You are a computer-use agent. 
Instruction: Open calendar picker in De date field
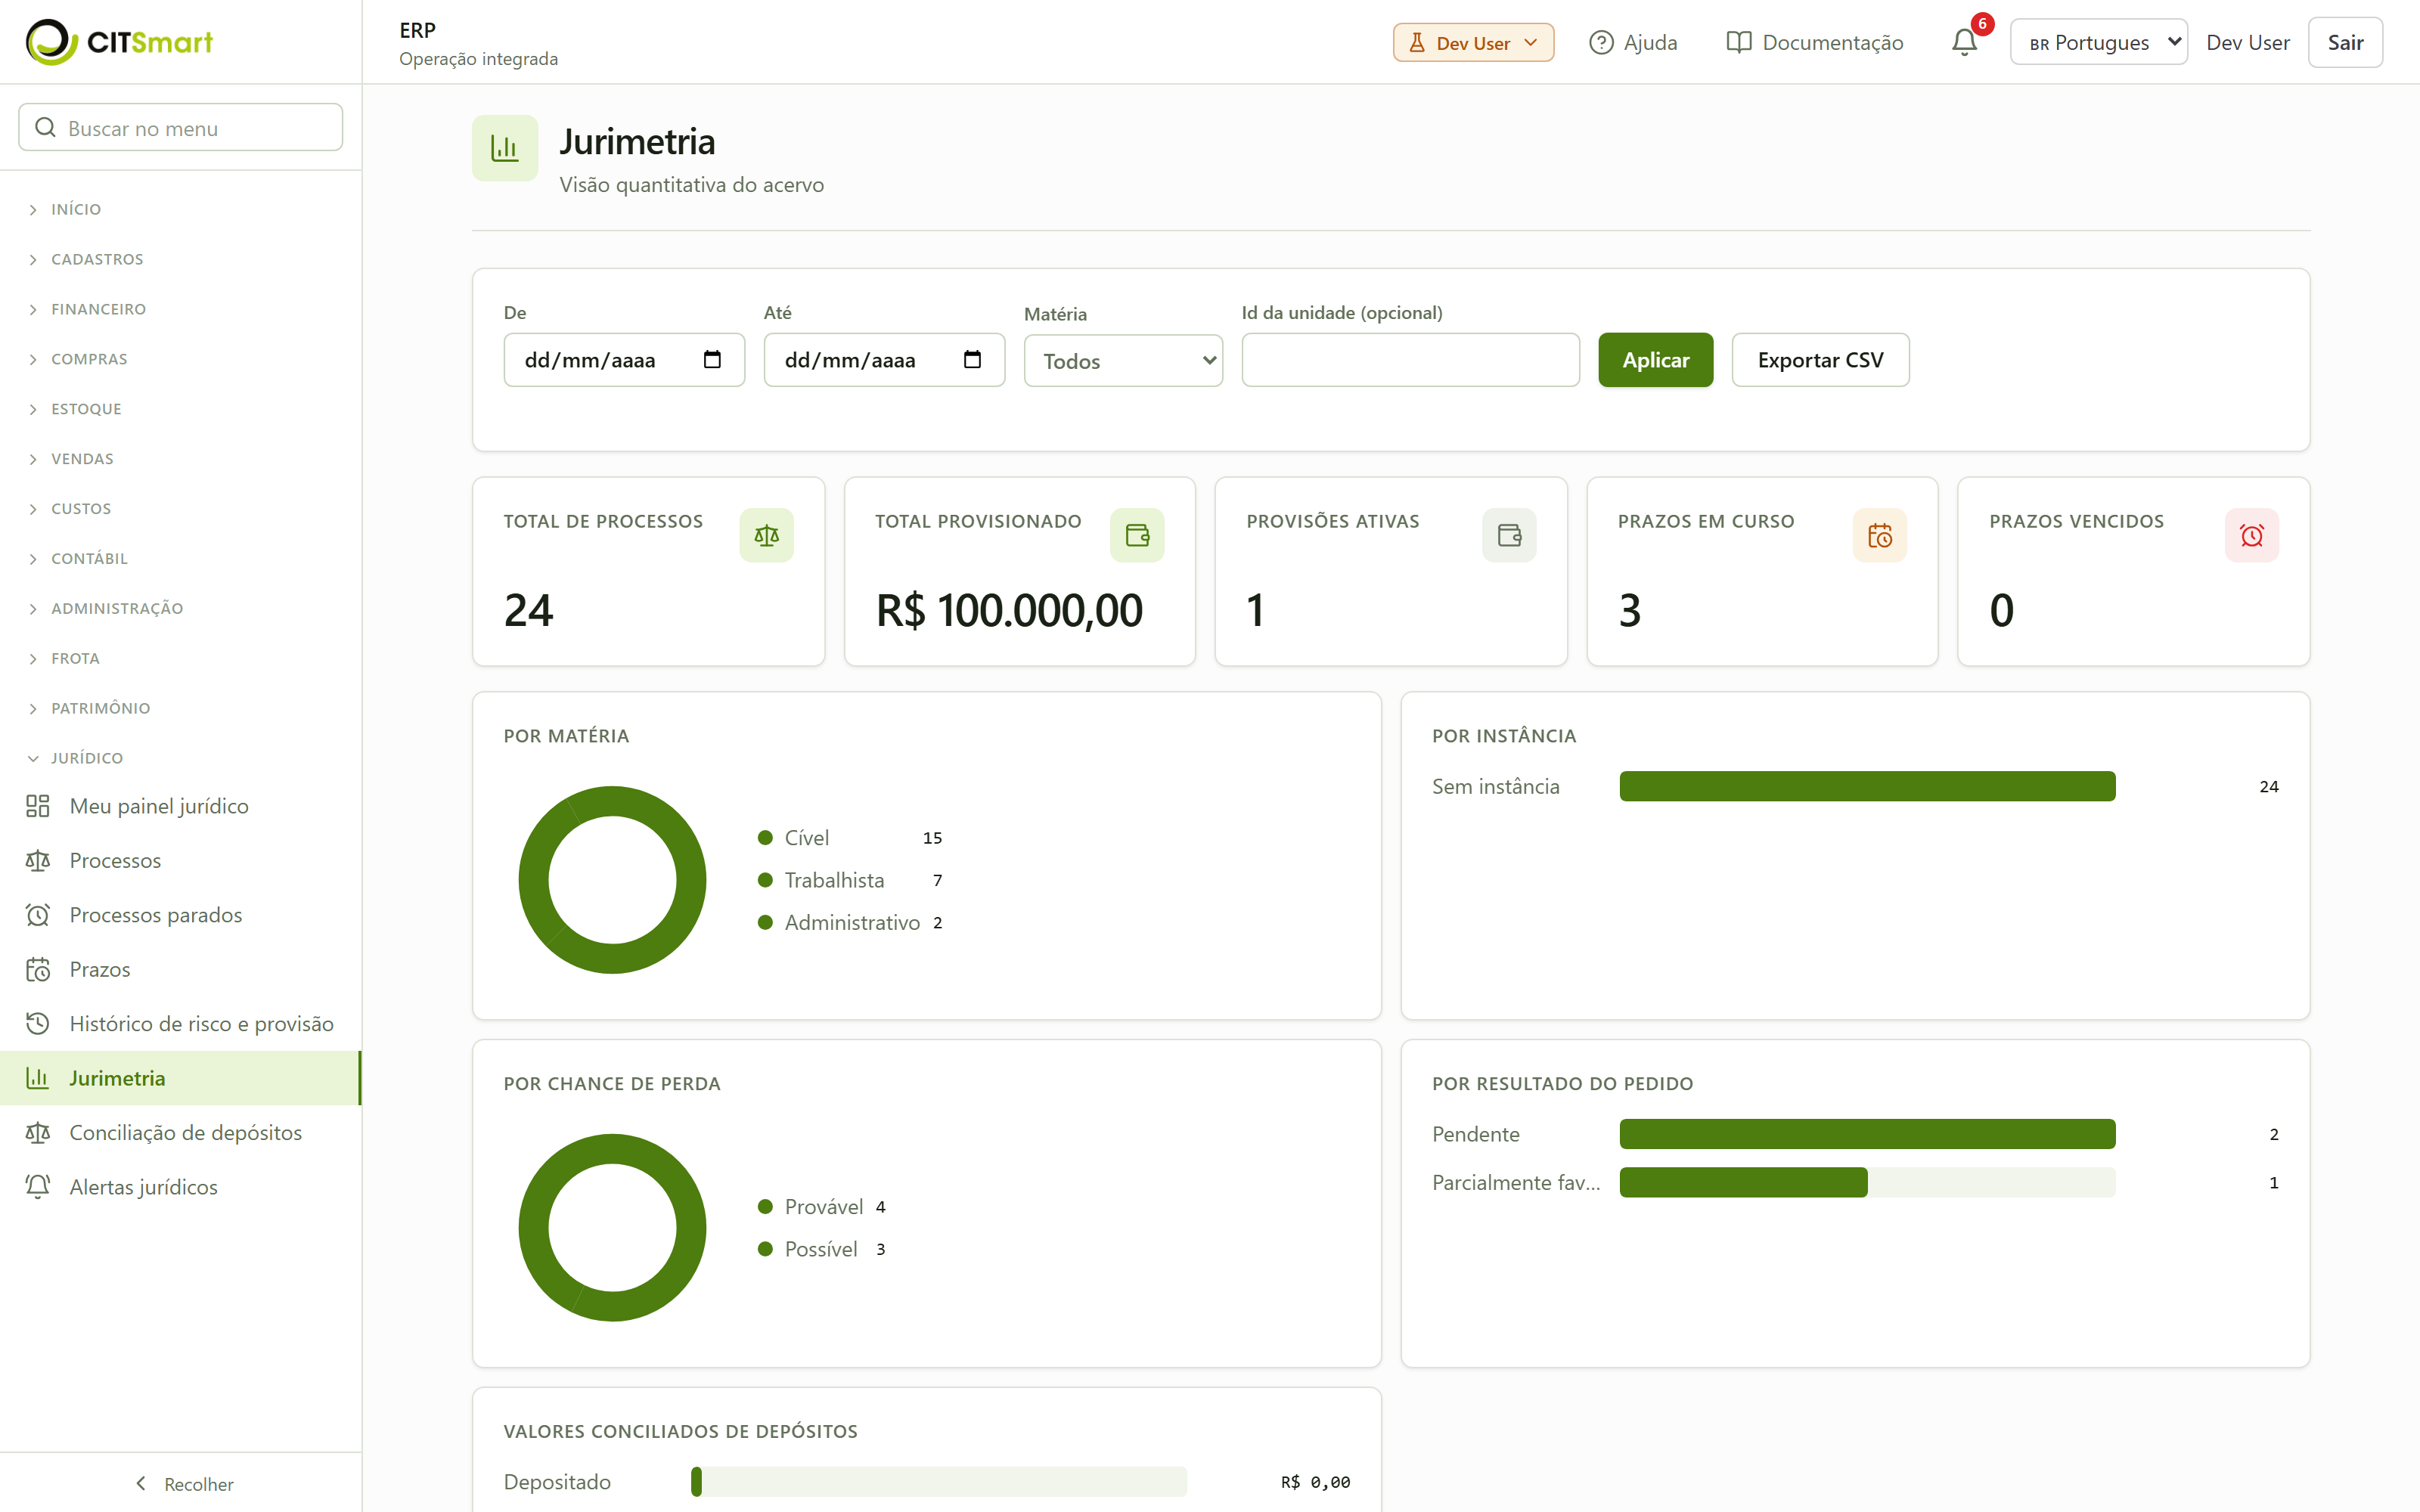[712, 359]
